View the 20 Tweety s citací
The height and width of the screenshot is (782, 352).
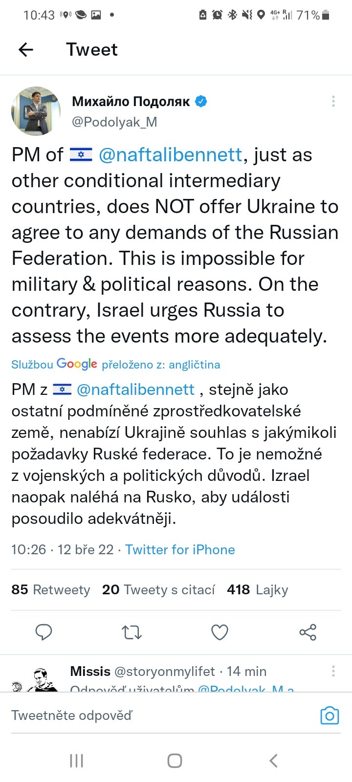tap(158, 590)
